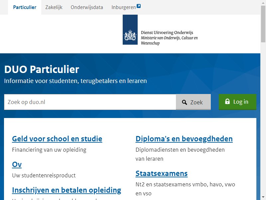The width and height of the screenshot is (266, 200).
Task: Click the external-link icon beside Inburgeren
Action: (x=139, y=6)
